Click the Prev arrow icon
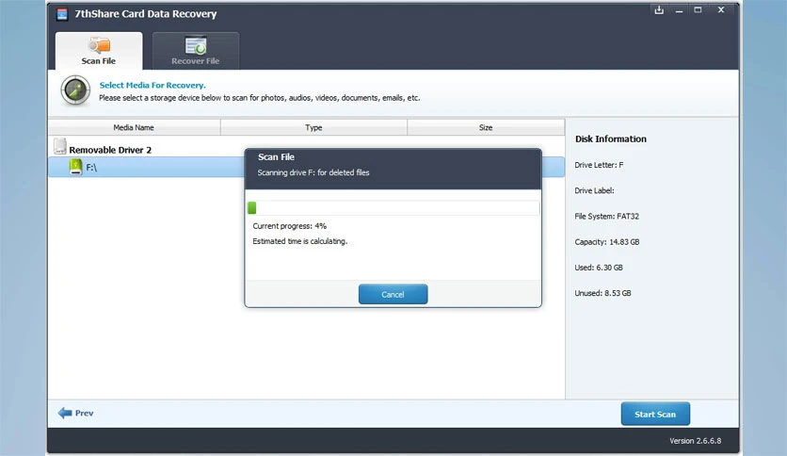 [65, 413]
